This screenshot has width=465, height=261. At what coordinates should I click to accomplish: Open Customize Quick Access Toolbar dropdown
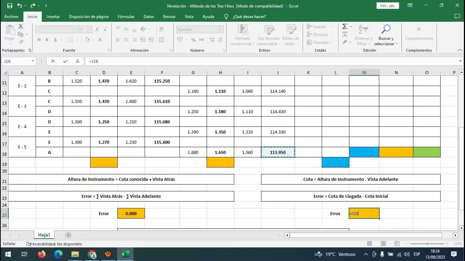[46, 6]
